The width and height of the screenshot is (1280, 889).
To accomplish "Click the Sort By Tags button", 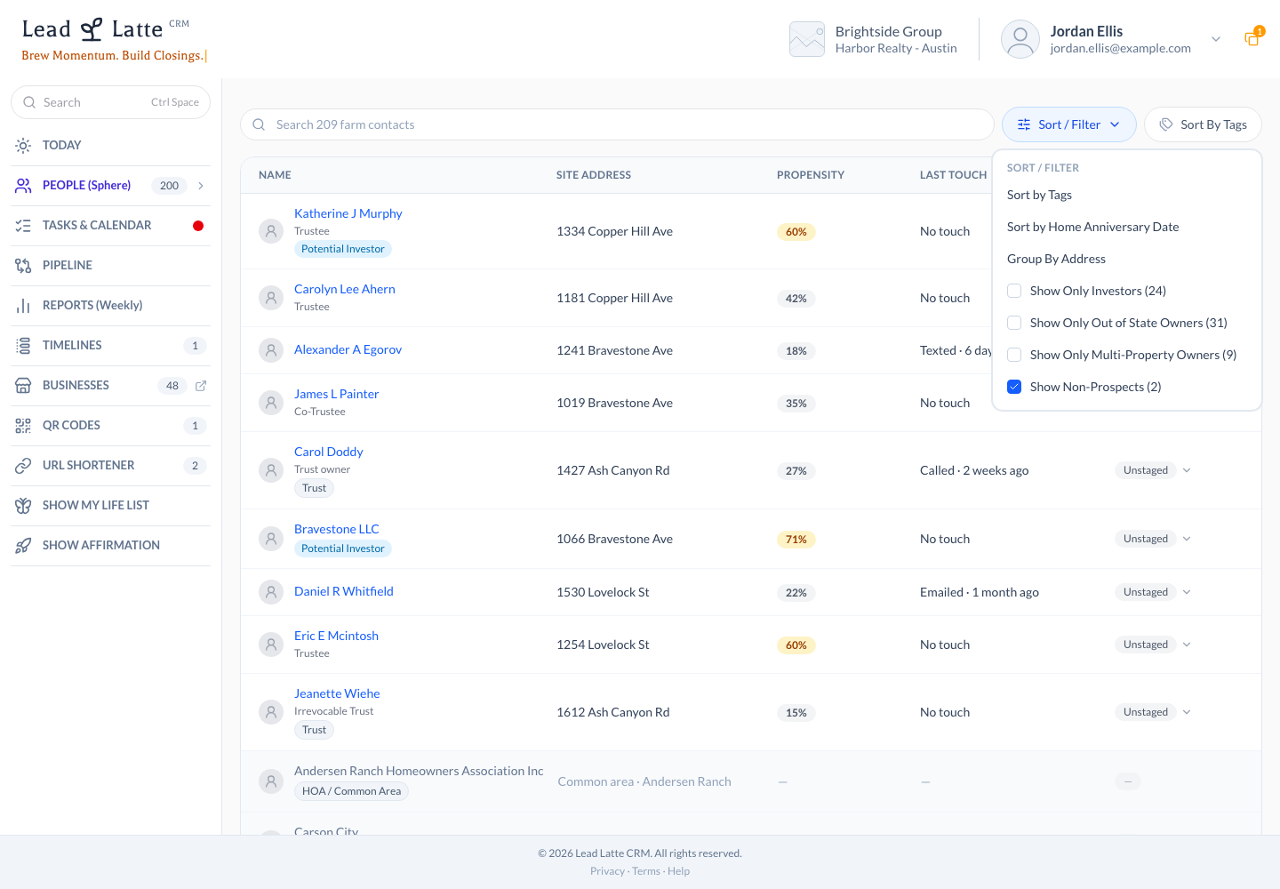I will point(1203,124).
